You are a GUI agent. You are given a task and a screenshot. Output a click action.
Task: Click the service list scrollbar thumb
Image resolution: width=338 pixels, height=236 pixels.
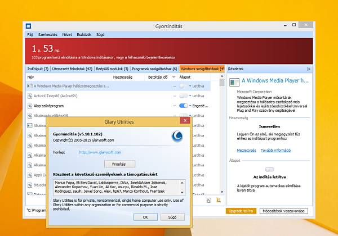[x=222, y=83]
